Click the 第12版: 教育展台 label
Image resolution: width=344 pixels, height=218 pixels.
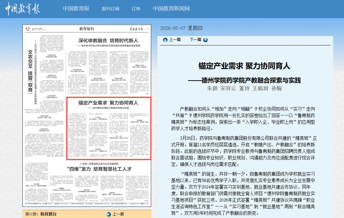click(41, 214)
